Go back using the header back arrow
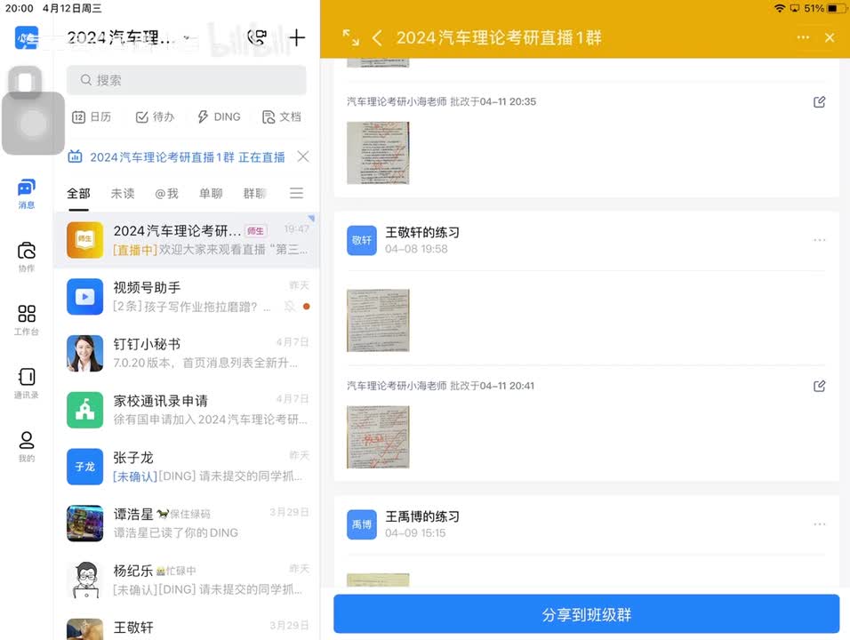The image size is (850, 640). click(377, 37)
